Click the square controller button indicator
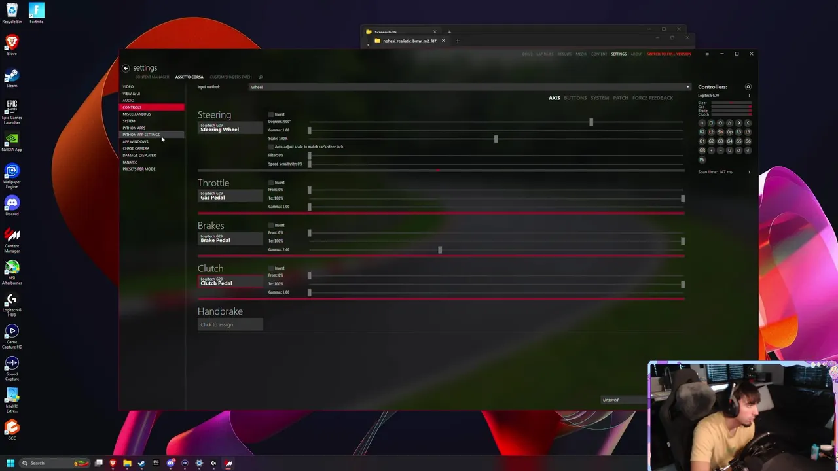Viewport: 838px width, 471px height. coord(711,123)
